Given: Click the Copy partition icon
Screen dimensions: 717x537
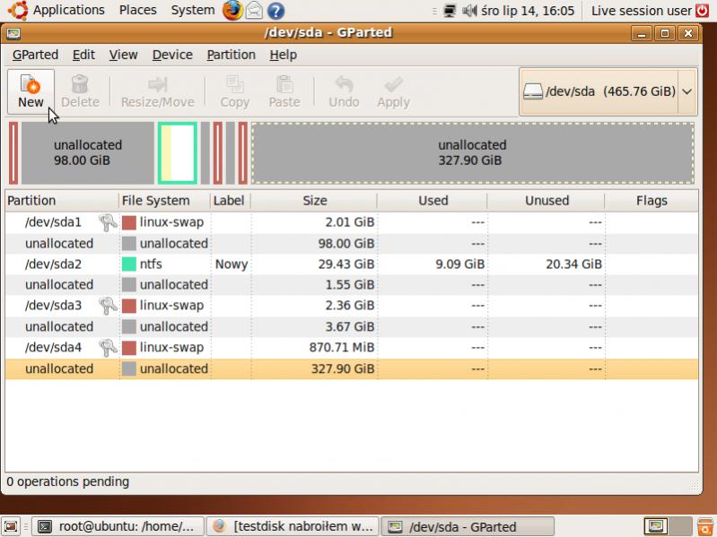Looking at the screenshot, I should pyautogui.click(x=234, y=85).
